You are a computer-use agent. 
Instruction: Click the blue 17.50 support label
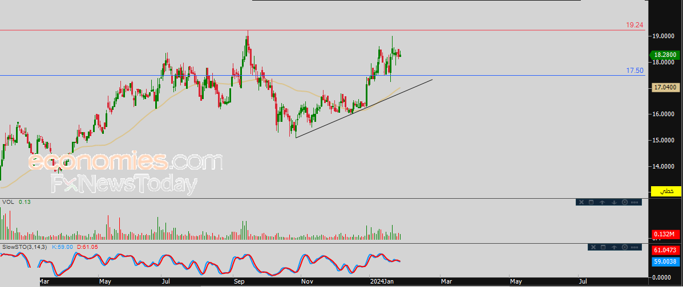tap(634, 71)
